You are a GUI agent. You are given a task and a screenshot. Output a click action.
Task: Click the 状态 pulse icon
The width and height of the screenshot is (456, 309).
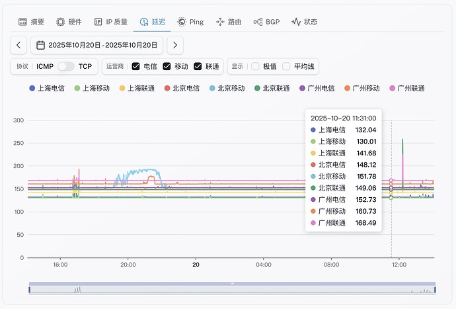pos(297,22)
